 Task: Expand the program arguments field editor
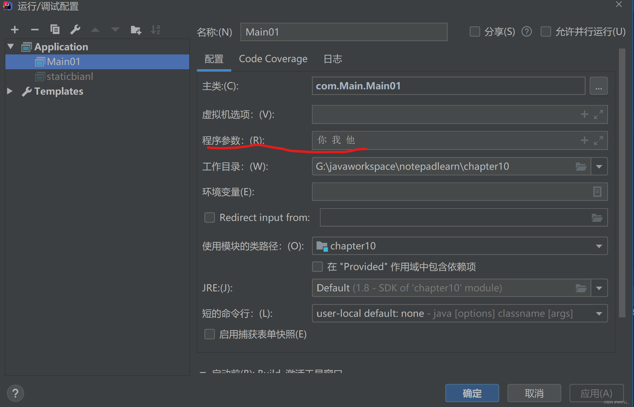pyautogui.click(x=599, y=140)
